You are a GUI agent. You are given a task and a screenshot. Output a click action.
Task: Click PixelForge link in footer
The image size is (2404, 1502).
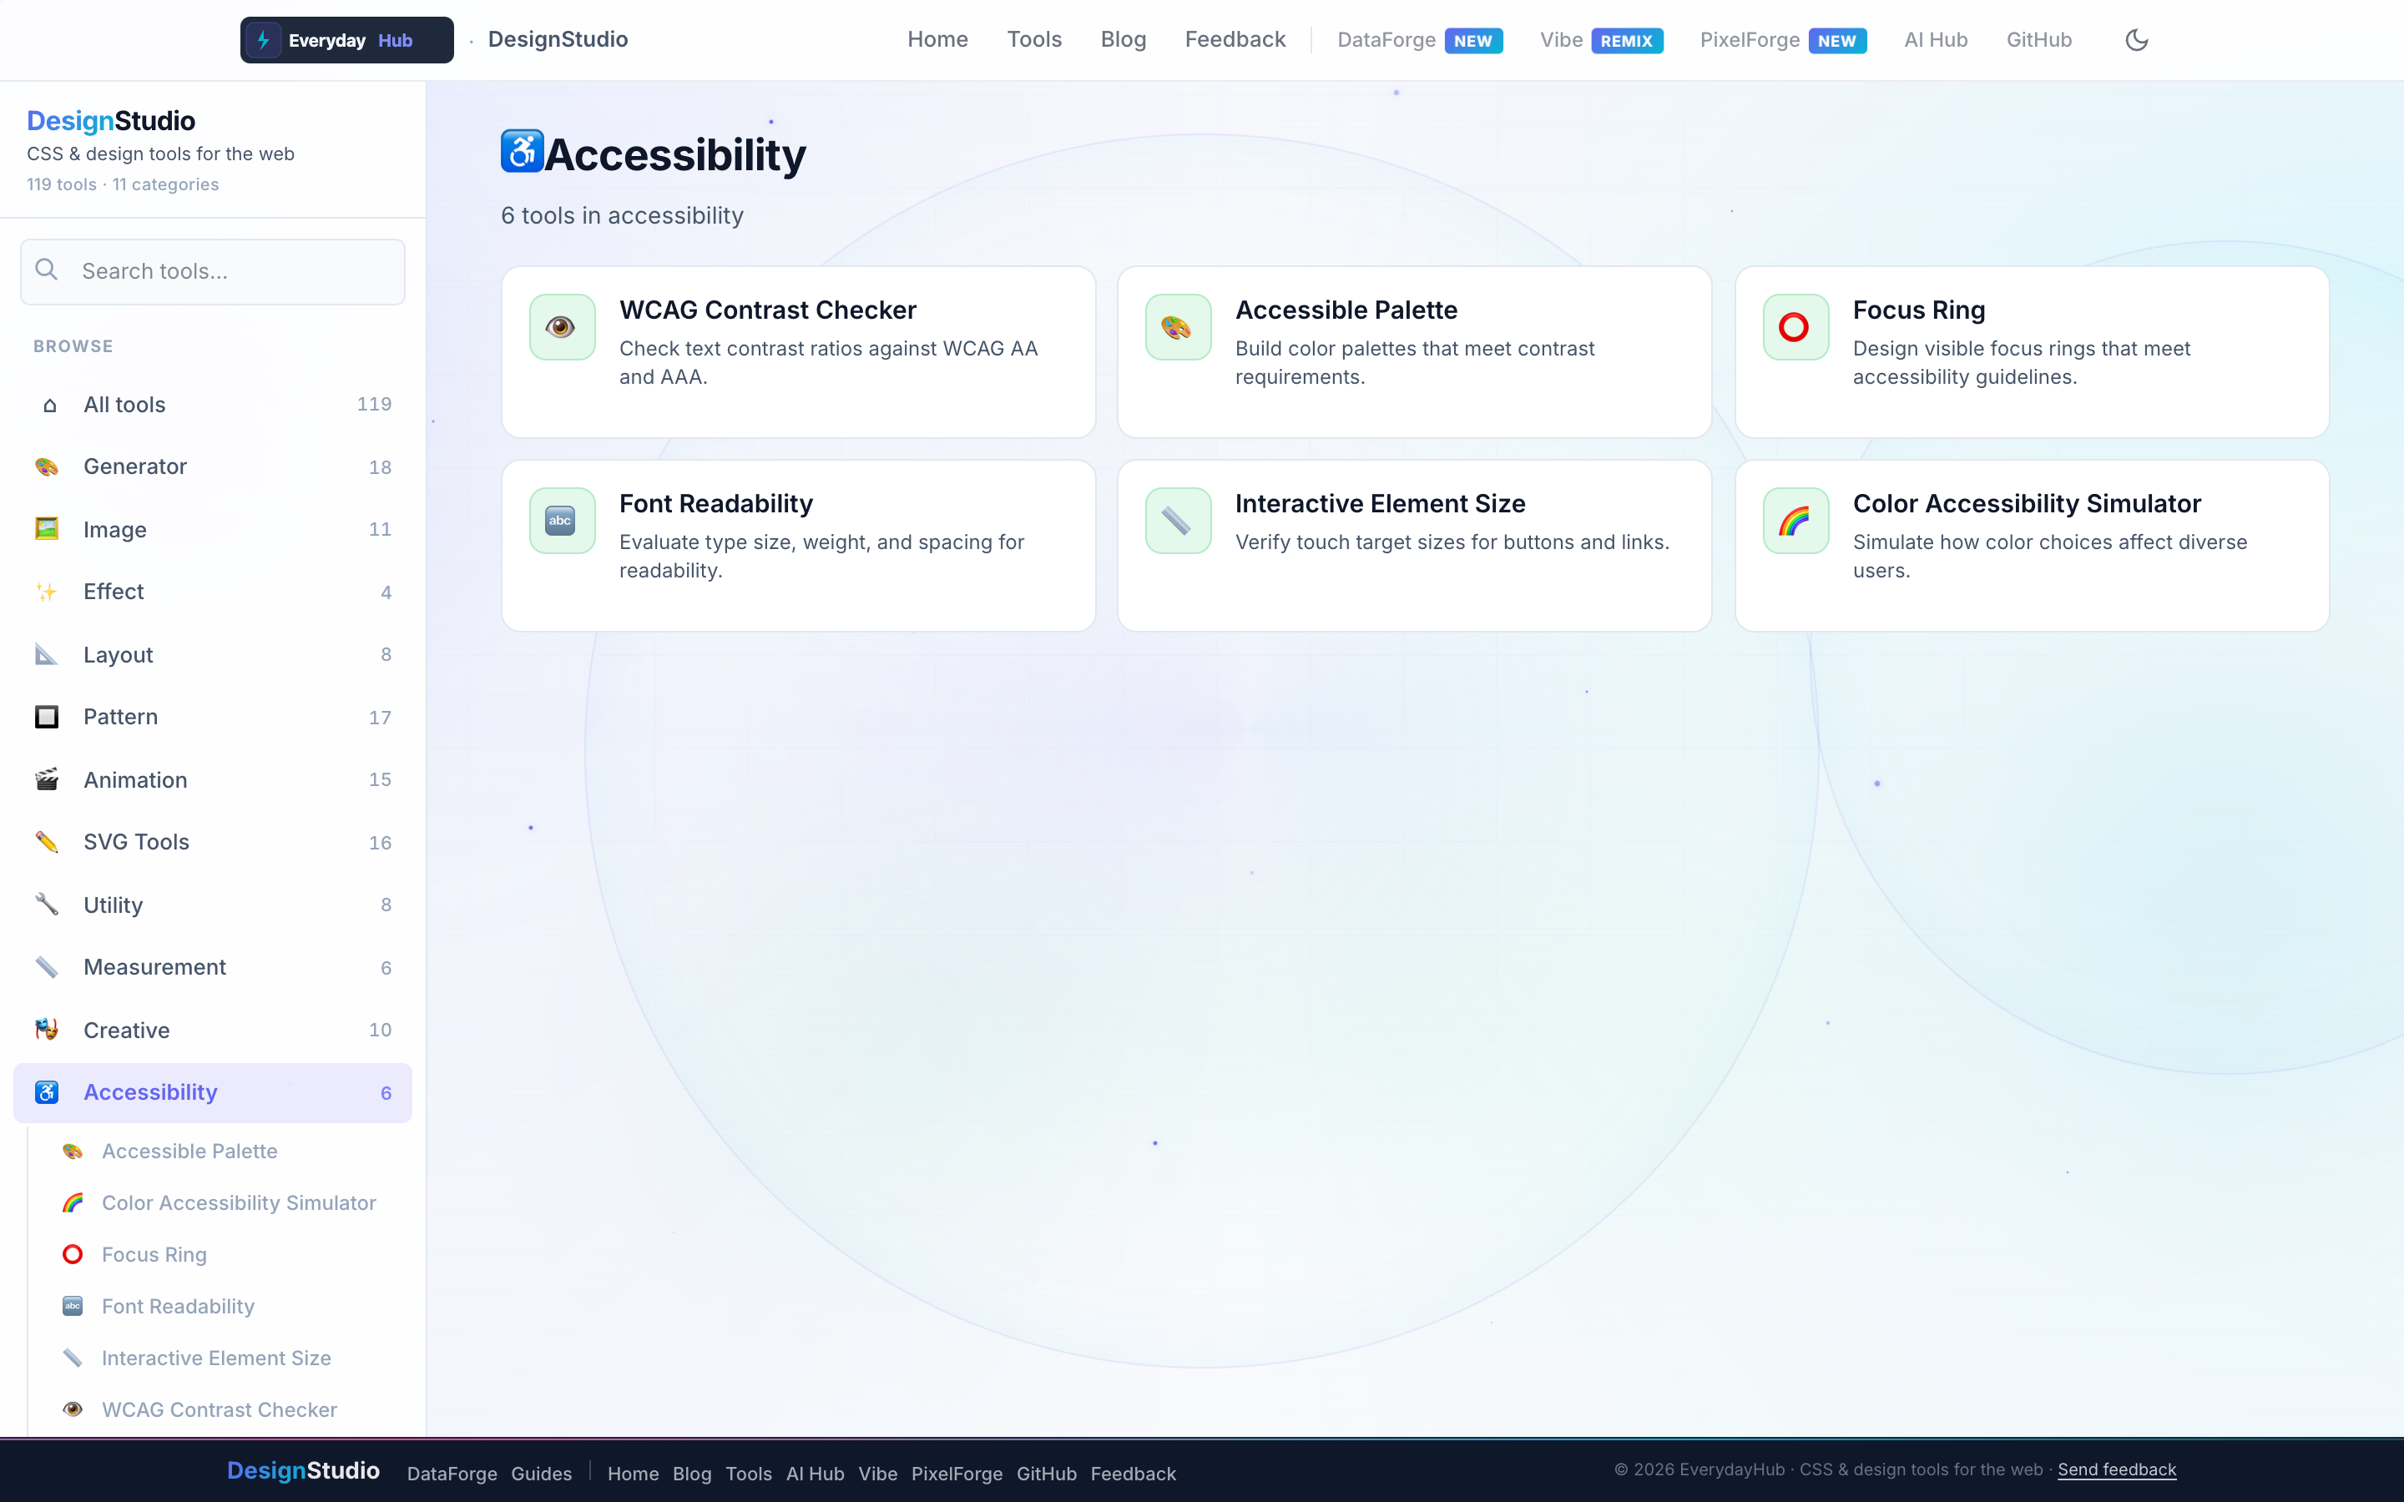click(957, 1473)
